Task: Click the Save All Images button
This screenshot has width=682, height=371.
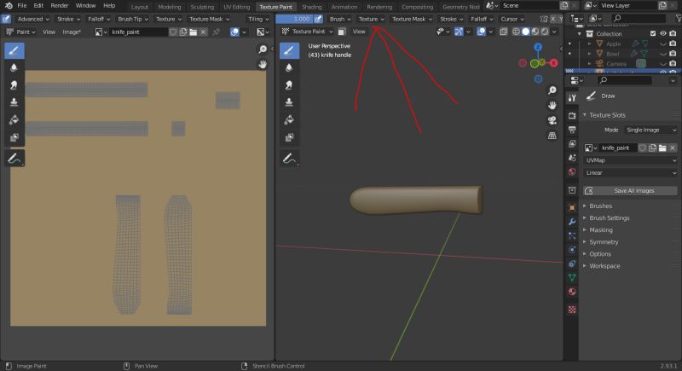Action: pyautogui.click(x=630, y=191)
